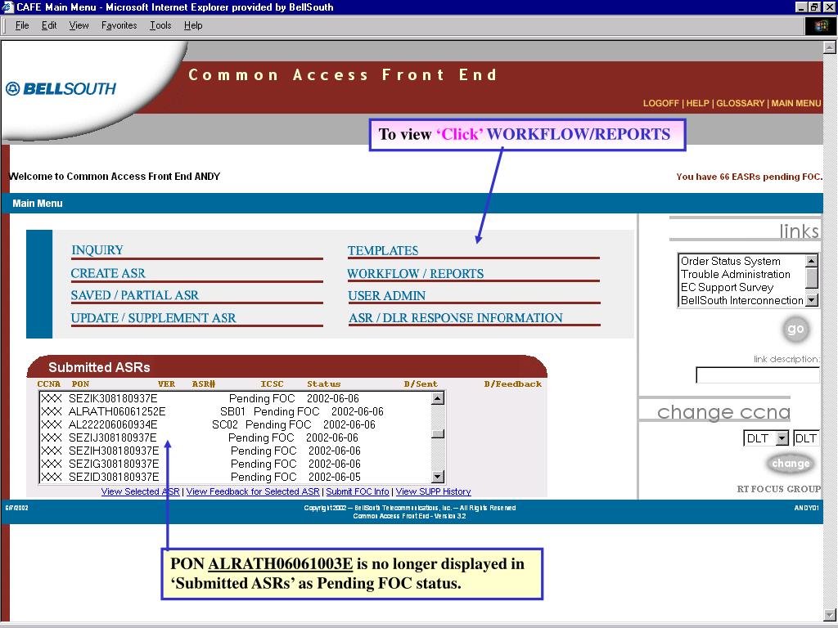Click the links list scroll up arrow
This screenshot has width=838, height=628.
811,261
